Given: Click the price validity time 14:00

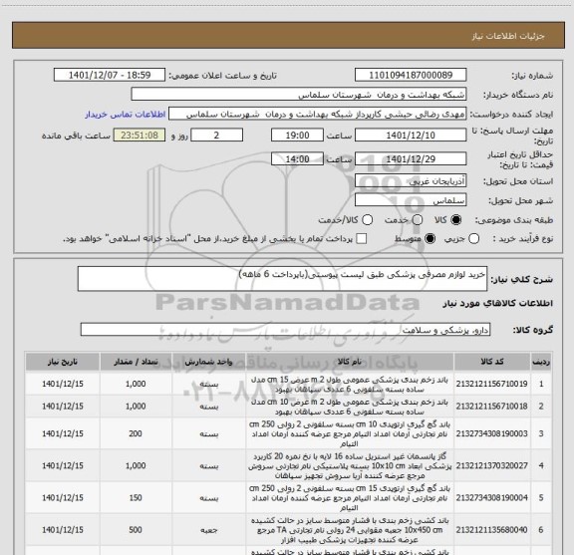Looking at the screenshot, I should pyautogui.click(x=297, y=158).
